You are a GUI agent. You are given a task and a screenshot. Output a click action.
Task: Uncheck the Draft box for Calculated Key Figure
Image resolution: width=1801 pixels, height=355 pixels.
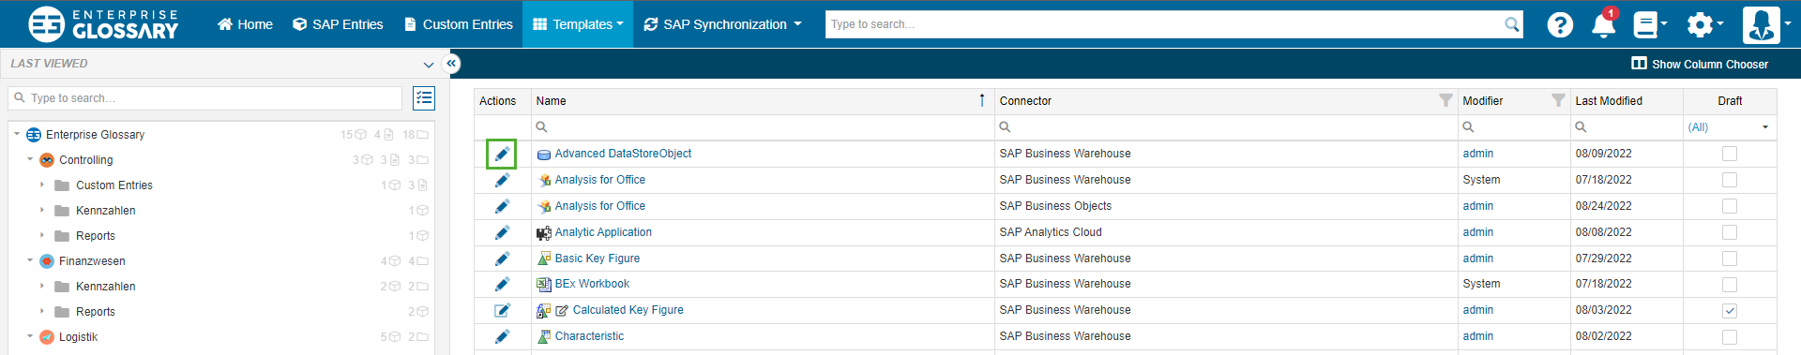tap(1730, 311)
